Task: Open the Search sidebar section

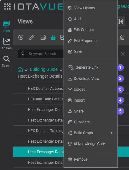Action: coord(7,61)
